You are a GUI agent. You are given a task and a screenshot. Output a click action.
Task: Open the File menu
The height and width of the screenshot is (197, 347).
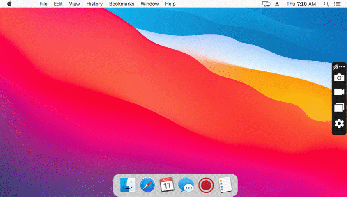pos(44,4)
